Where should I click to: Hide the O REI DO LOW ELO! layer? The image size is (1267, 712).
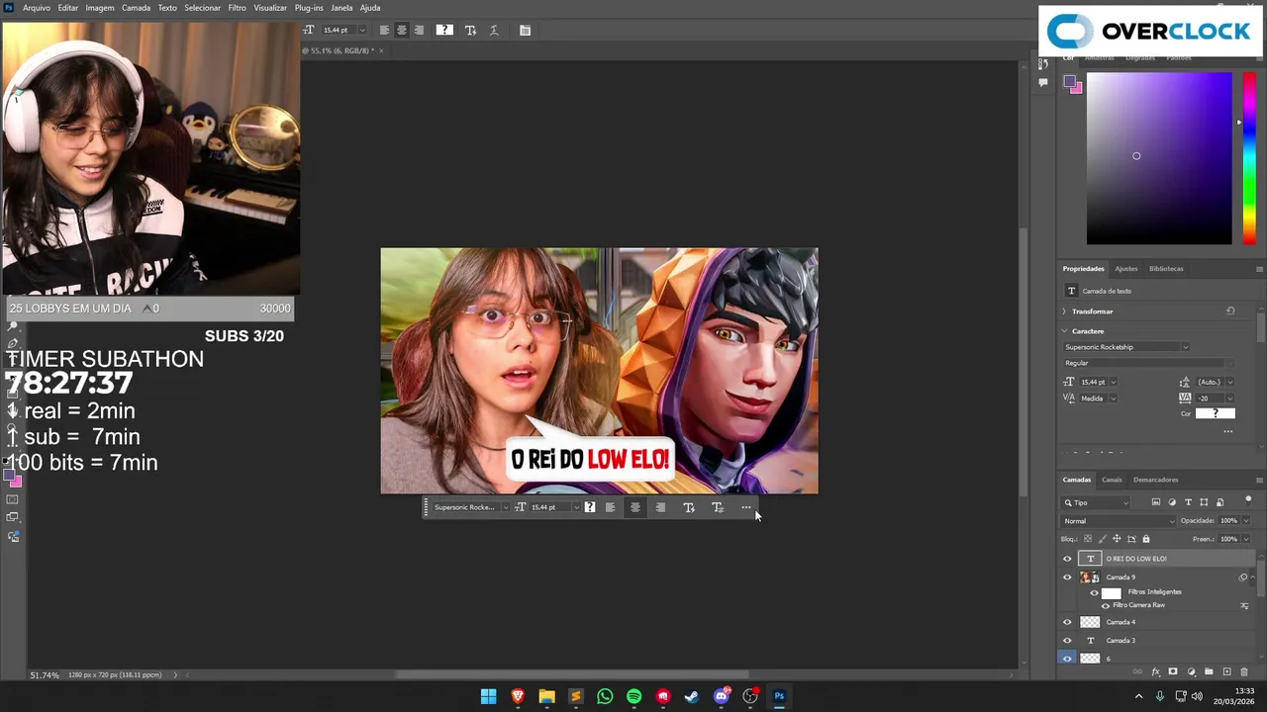pyautogui.click(x=1067, y=559)
